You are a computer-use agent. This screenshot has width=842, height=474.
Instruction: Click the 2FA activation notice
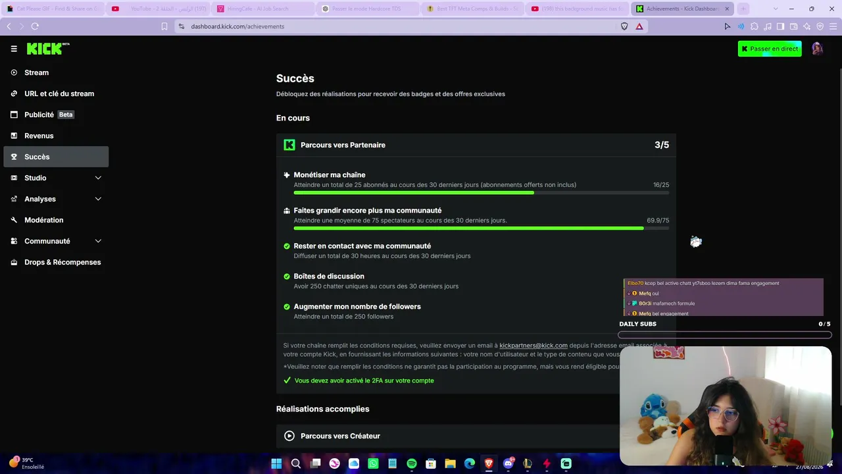tap(359, 381)
